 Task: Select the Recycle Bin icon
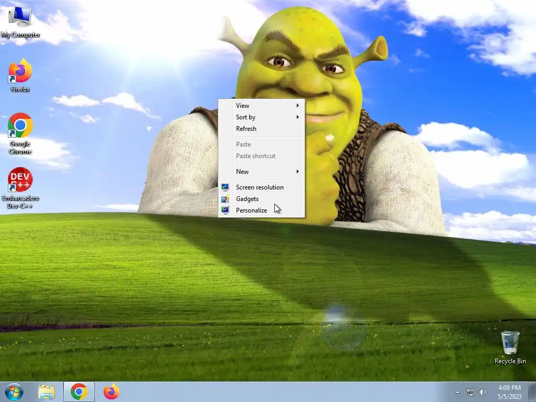coord(510,348)
